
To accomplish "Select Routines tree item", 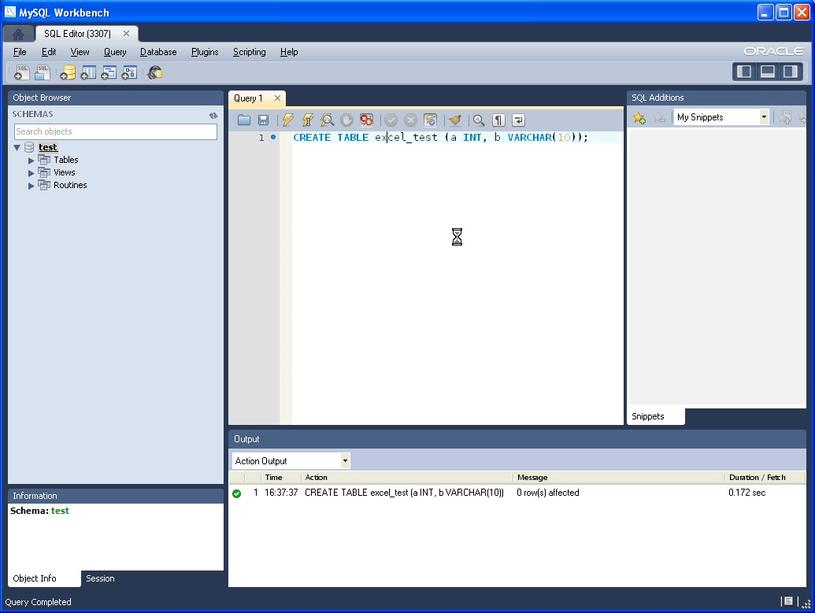I will (x=70, y=185).
